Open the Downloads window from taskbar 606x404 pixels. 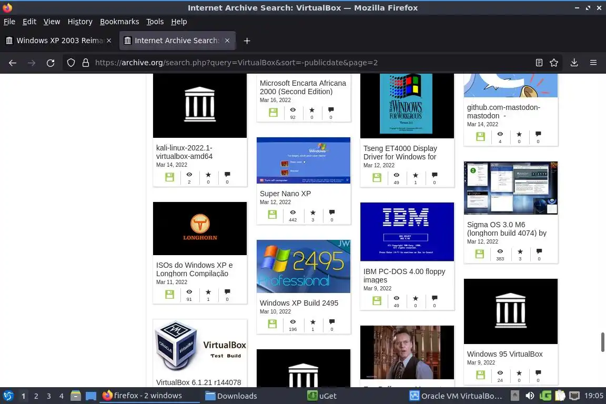click(231, 396)
